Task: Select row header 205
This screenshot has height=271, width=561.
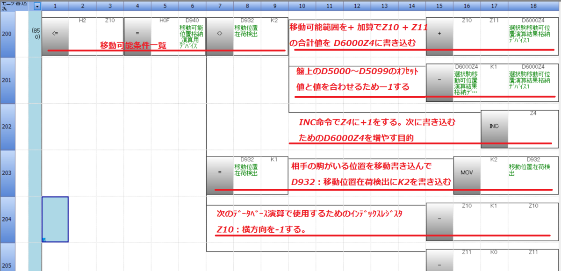Action: pyautogui.click(x=7, y=257)
